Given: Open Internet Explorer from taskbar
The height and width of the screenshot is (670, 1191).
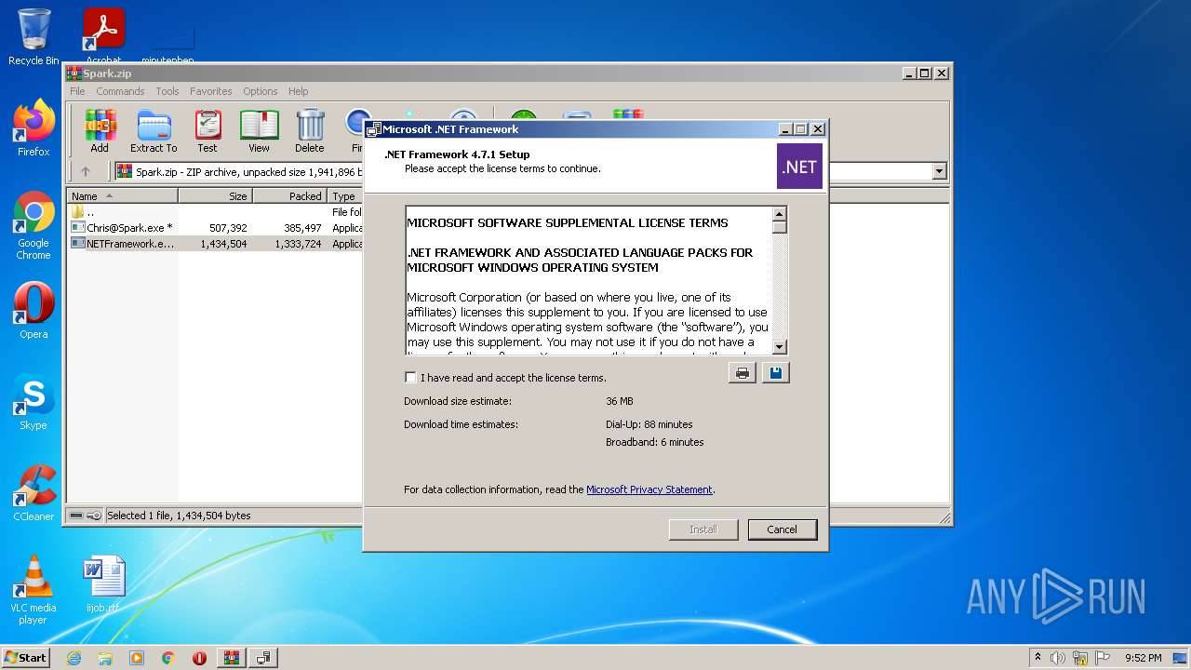Looking at the screenshot, I should click(x=74, y=658).
